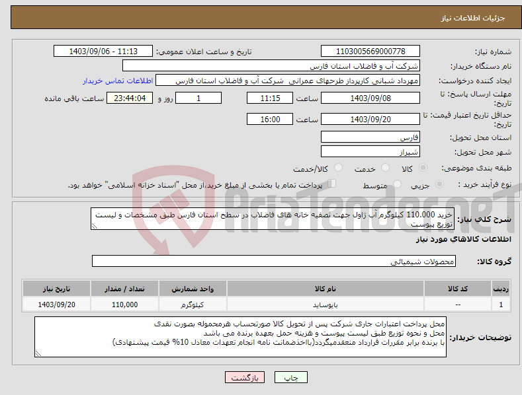Open the اطلاعات تماس خریدار link
This screenshot has width=522, height=395.
(118, 81)
